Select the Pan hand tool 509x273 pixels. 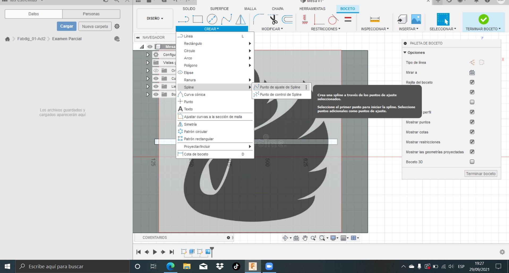point(305,238)
